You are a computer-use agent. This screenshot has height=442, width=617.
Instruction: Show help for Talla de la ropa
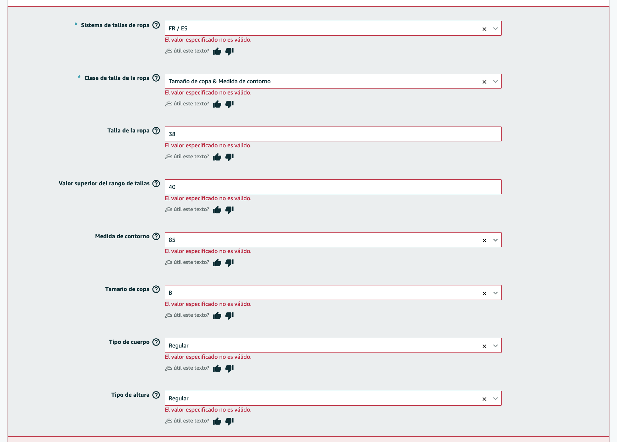point(156,130)
